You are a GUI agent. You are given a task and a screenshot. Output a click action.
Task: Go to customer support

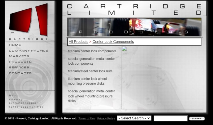coord(23,103)
